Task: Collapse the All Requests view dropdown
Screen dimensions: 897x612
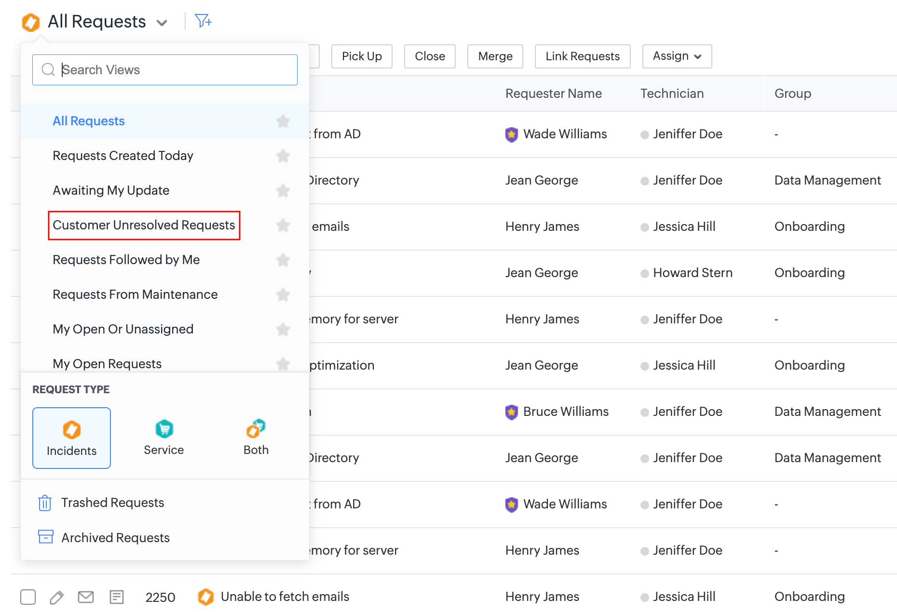Action: (162, 23)
